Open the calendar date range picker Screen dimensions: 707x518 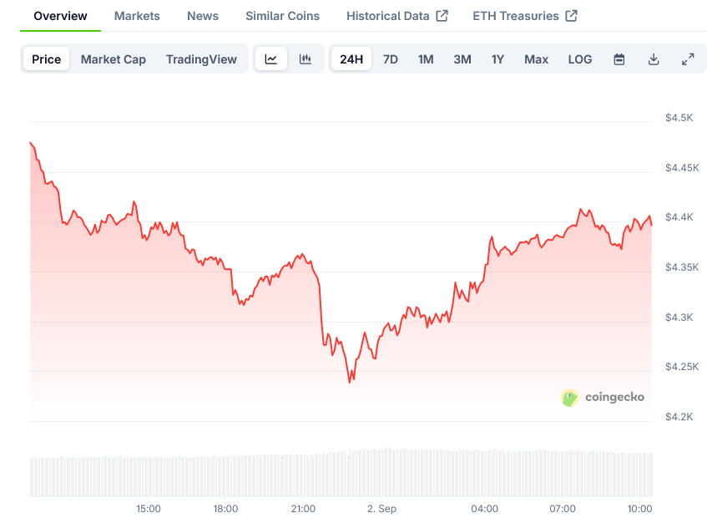[619, 59]
